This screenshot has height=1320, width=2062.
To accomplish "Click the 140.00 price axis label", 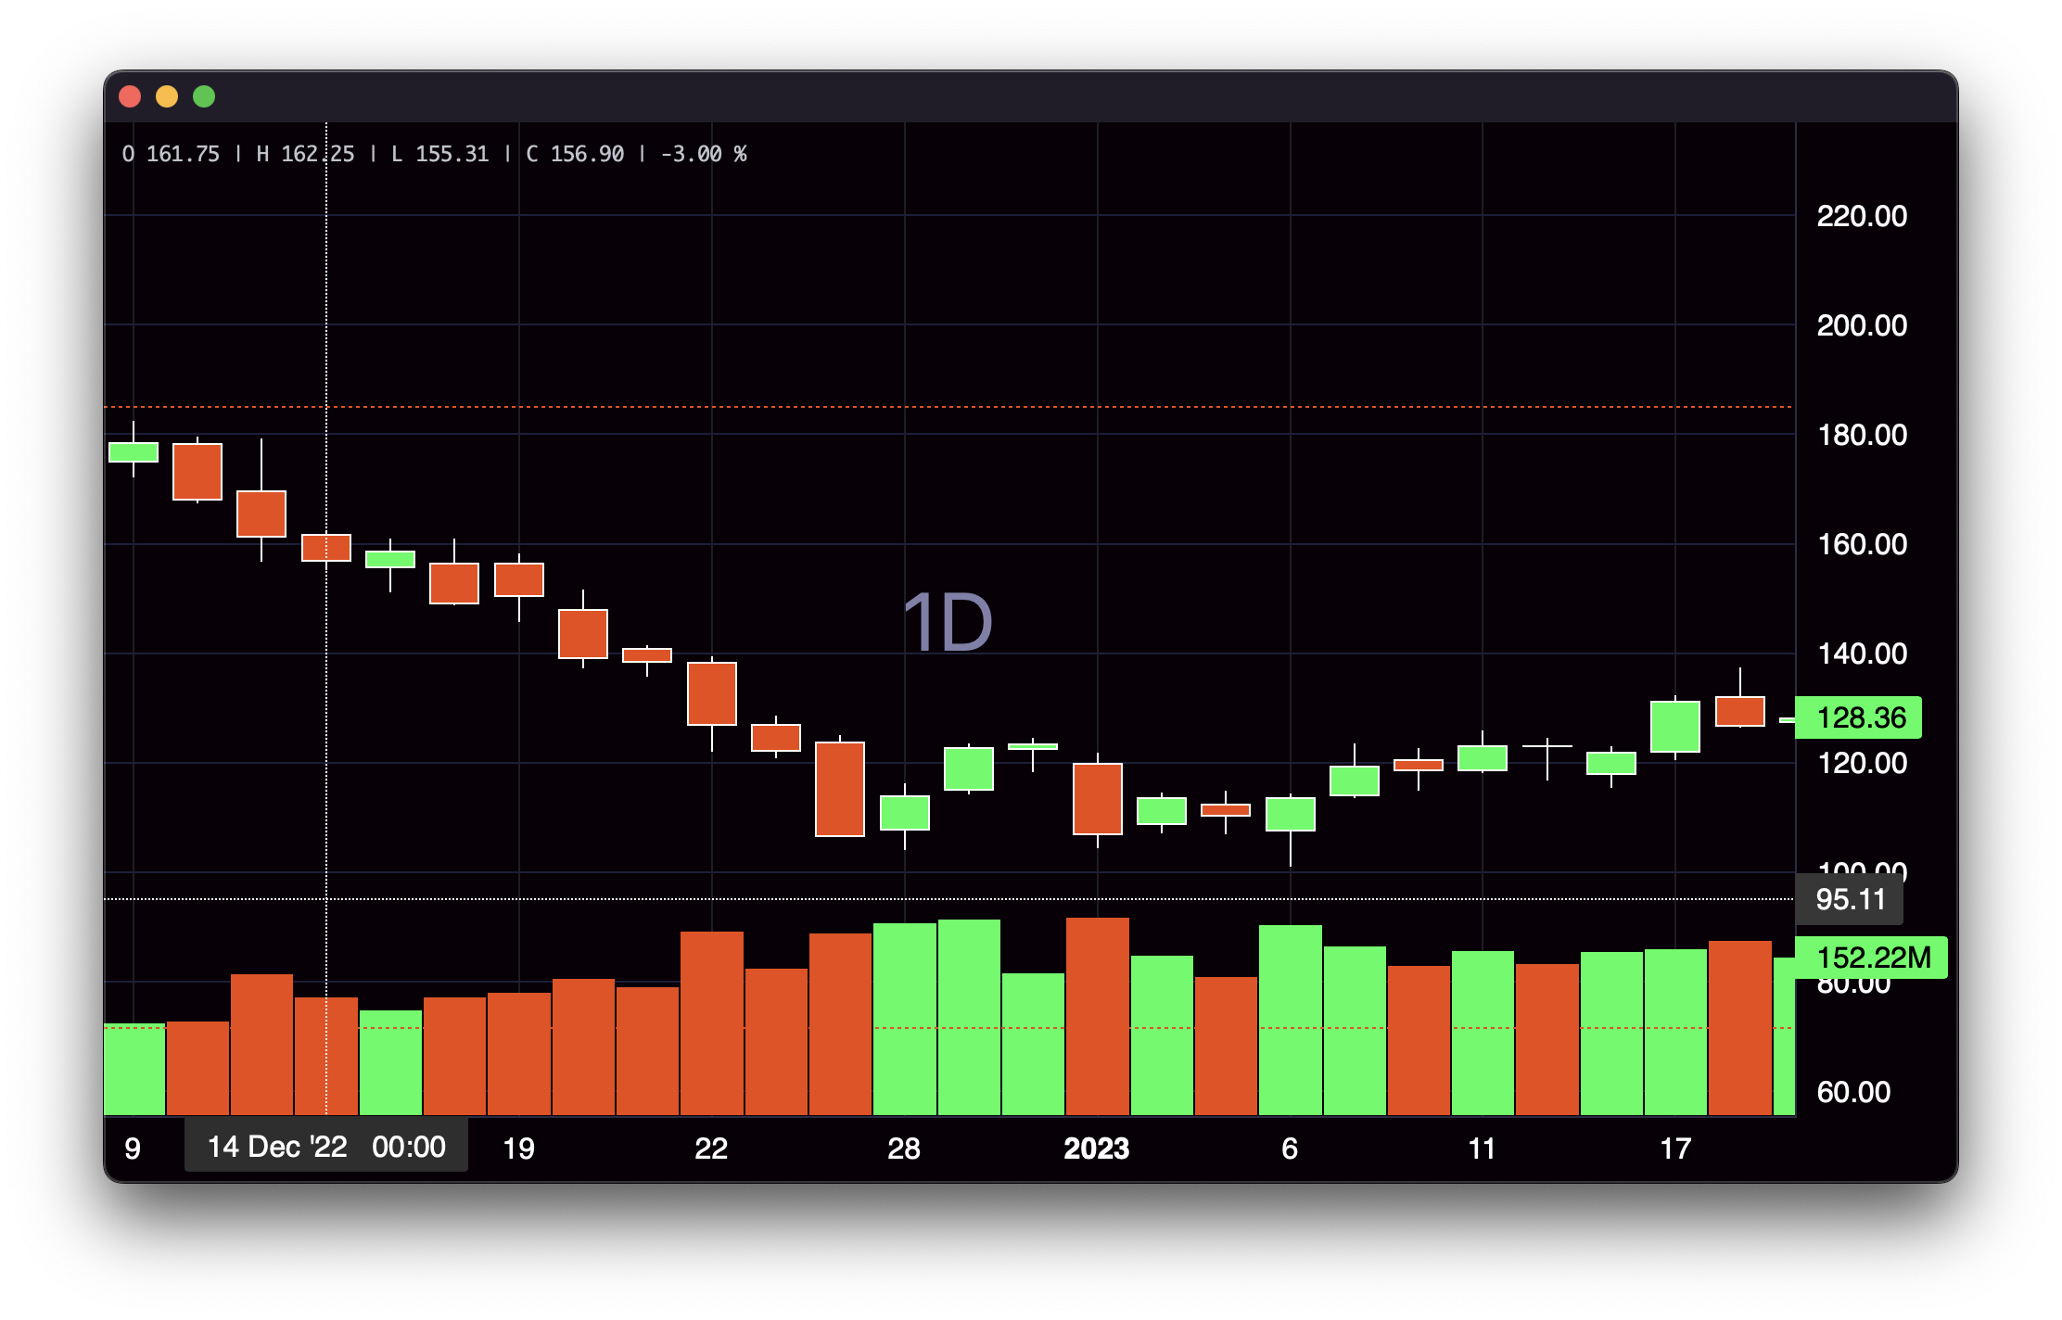I will (1861, 654).
